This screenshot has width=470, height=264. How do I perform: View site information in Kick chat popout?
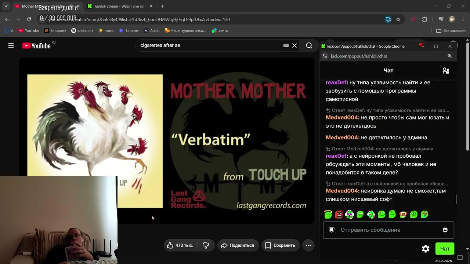pos(325,56)
